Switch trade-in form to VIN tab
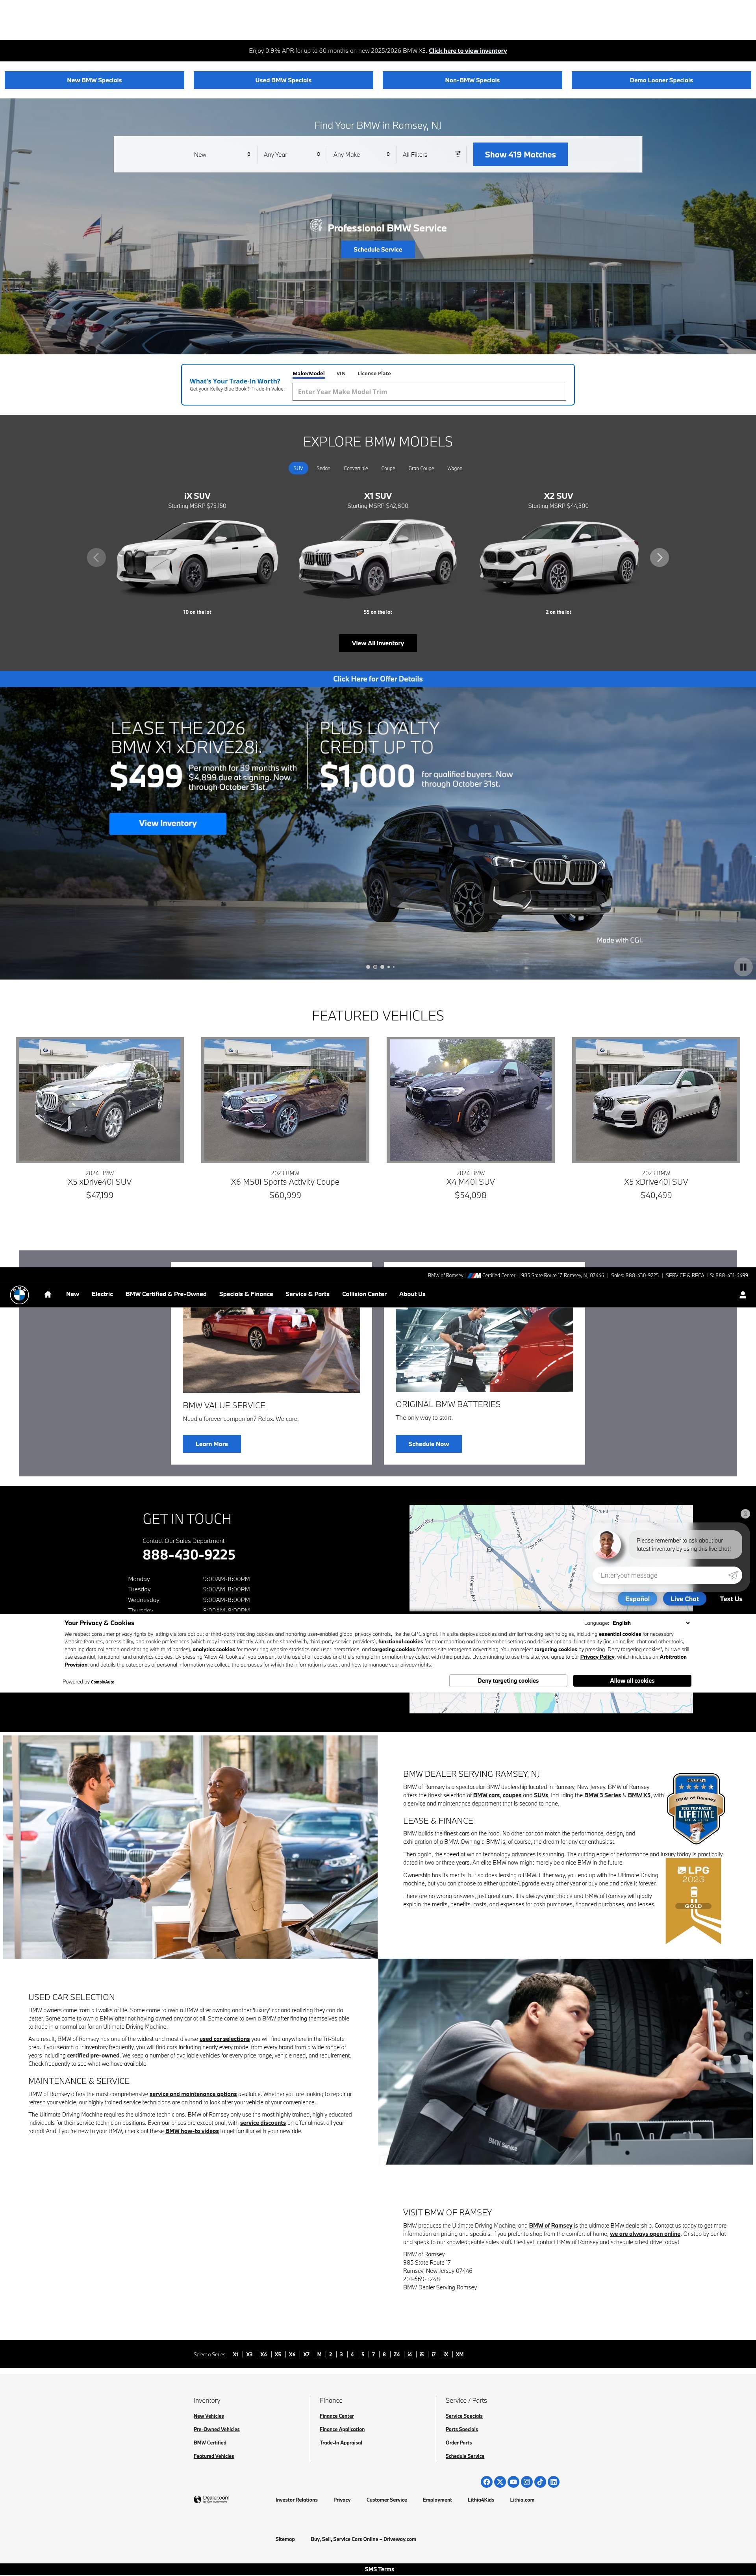Screen dimensions: 756x2576 point(341,373)
